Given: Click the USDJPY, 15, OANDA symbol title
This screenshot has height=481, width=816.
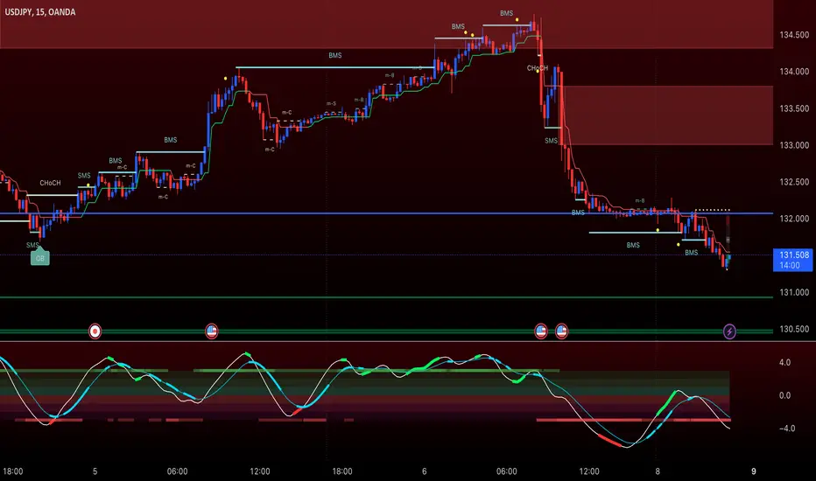Looking at the screenshot, I should pyautogui.click(x=40, y=11).
